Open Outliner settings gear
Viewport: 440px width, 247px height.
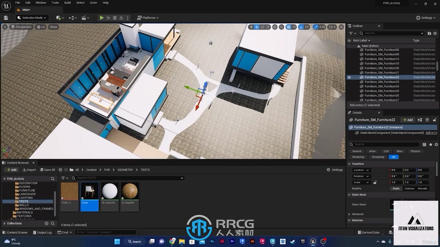tap(435, 33)
